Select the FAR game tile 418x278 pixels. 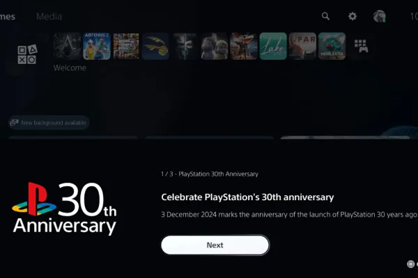[302, 46]
